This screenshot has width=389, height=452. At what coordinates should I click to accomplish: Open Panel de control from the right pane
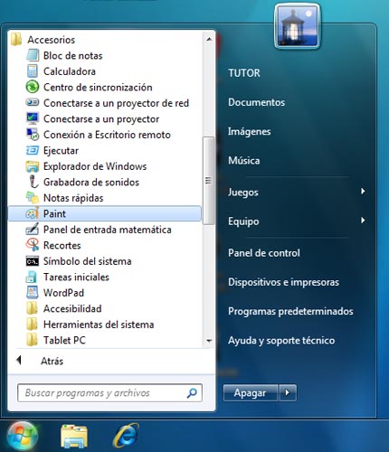pos(264,253)
